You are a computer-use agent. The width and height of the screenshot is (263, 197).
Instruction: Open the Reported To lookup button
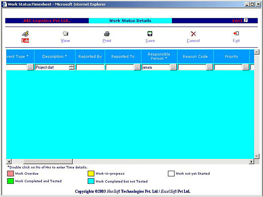click(137, 67)
